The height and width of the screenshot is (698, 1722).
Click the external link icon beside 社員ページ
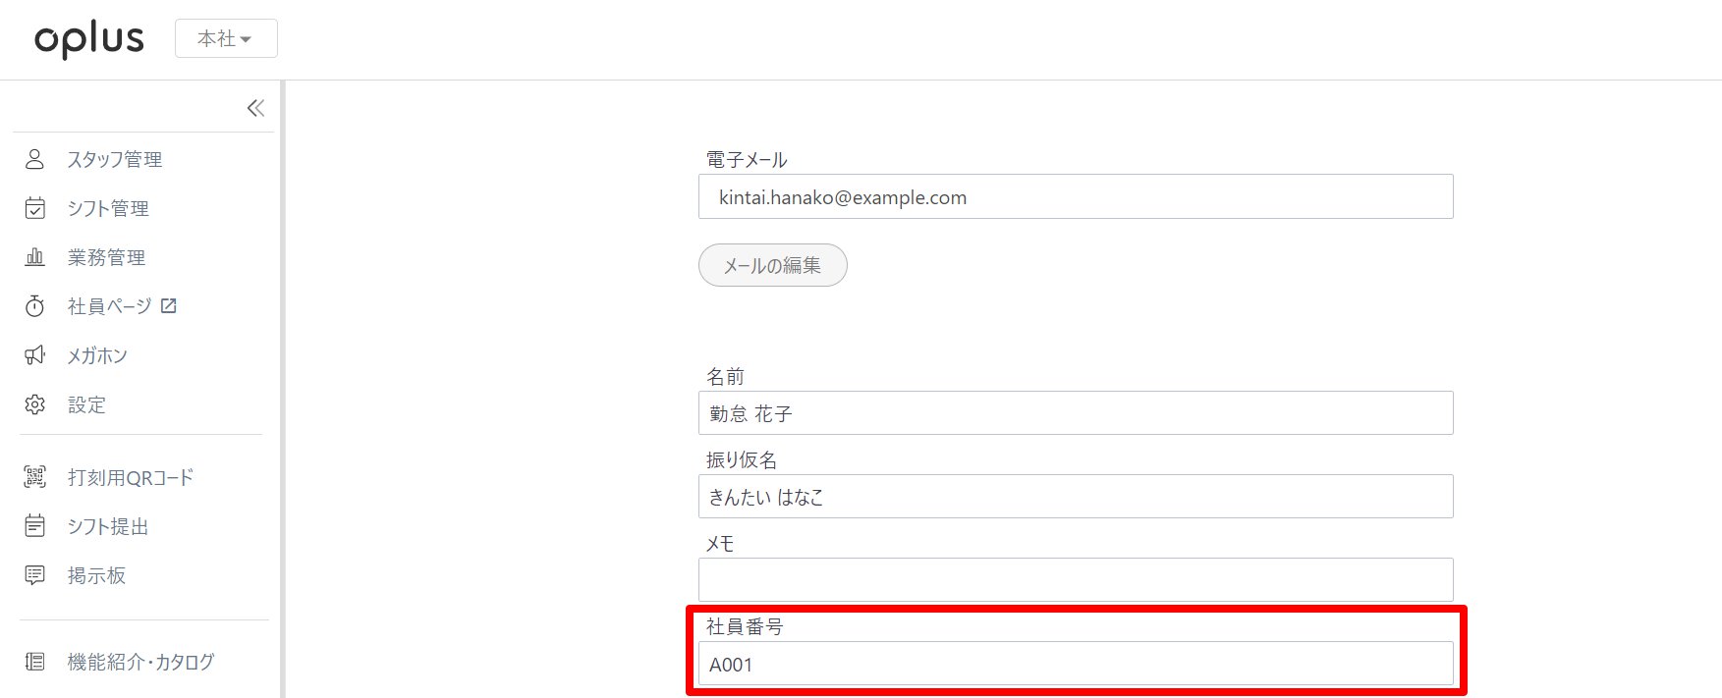[x=168, y=306]
